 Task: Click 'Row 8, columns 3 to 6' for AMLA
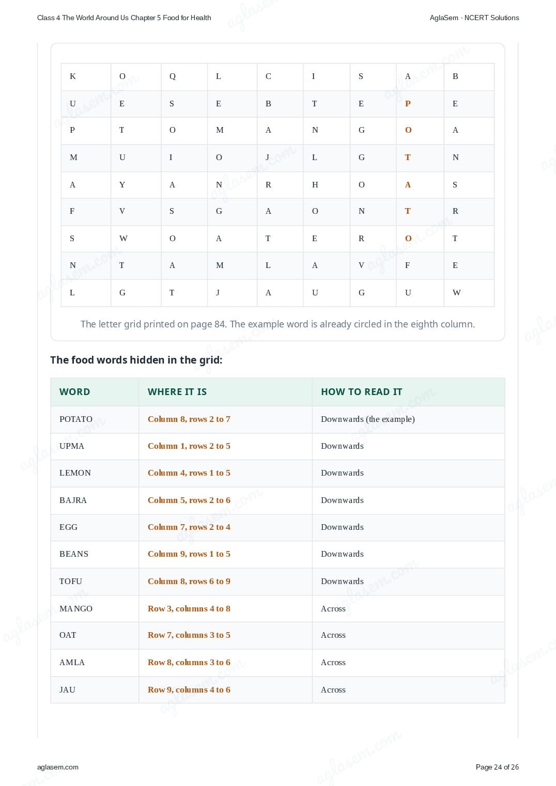click(189, 663)
